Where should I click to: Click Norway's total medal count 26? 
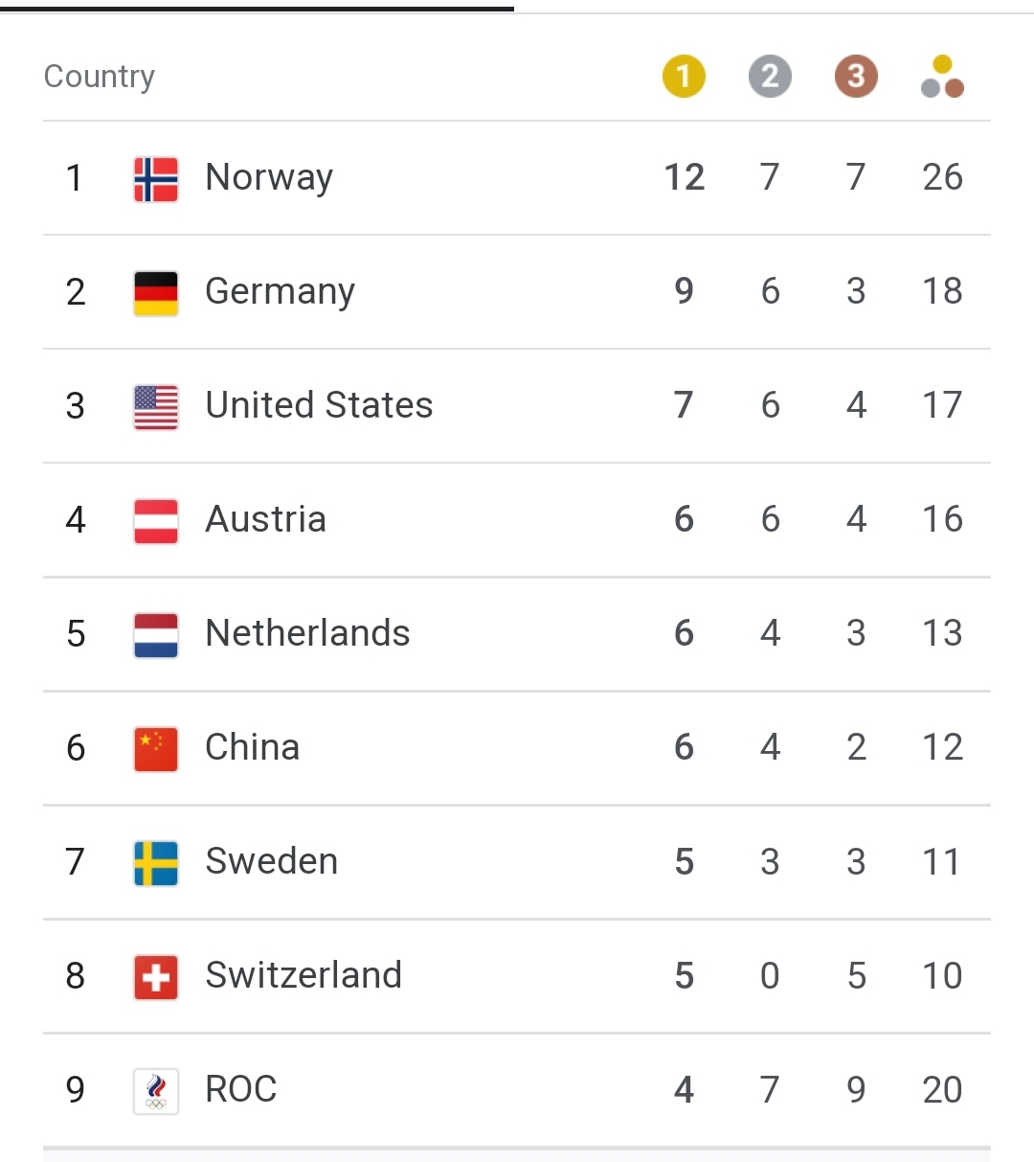tap(942, 177)
